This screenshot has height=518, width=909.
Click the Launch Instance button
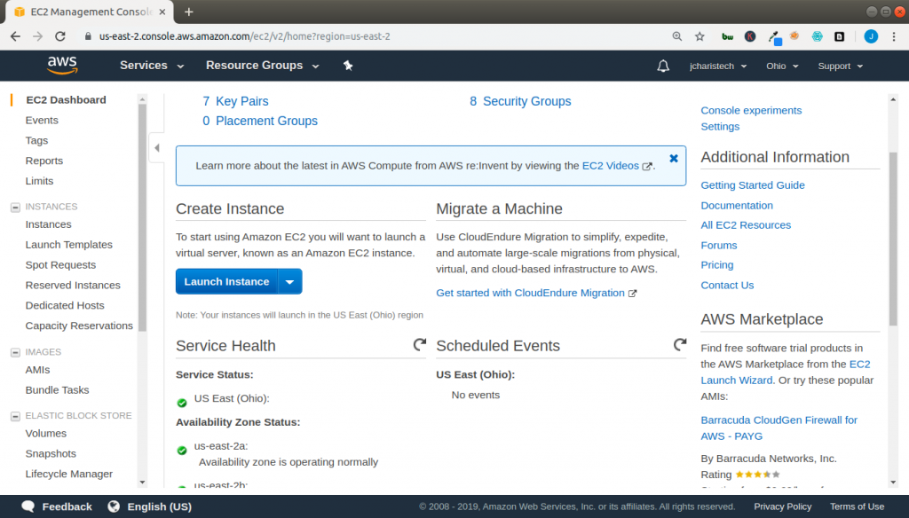tap(226, 281)
